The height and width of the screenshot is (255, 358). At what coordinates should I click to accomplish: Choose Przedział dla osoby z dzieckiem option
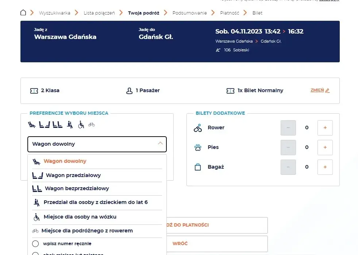[97, 202]
